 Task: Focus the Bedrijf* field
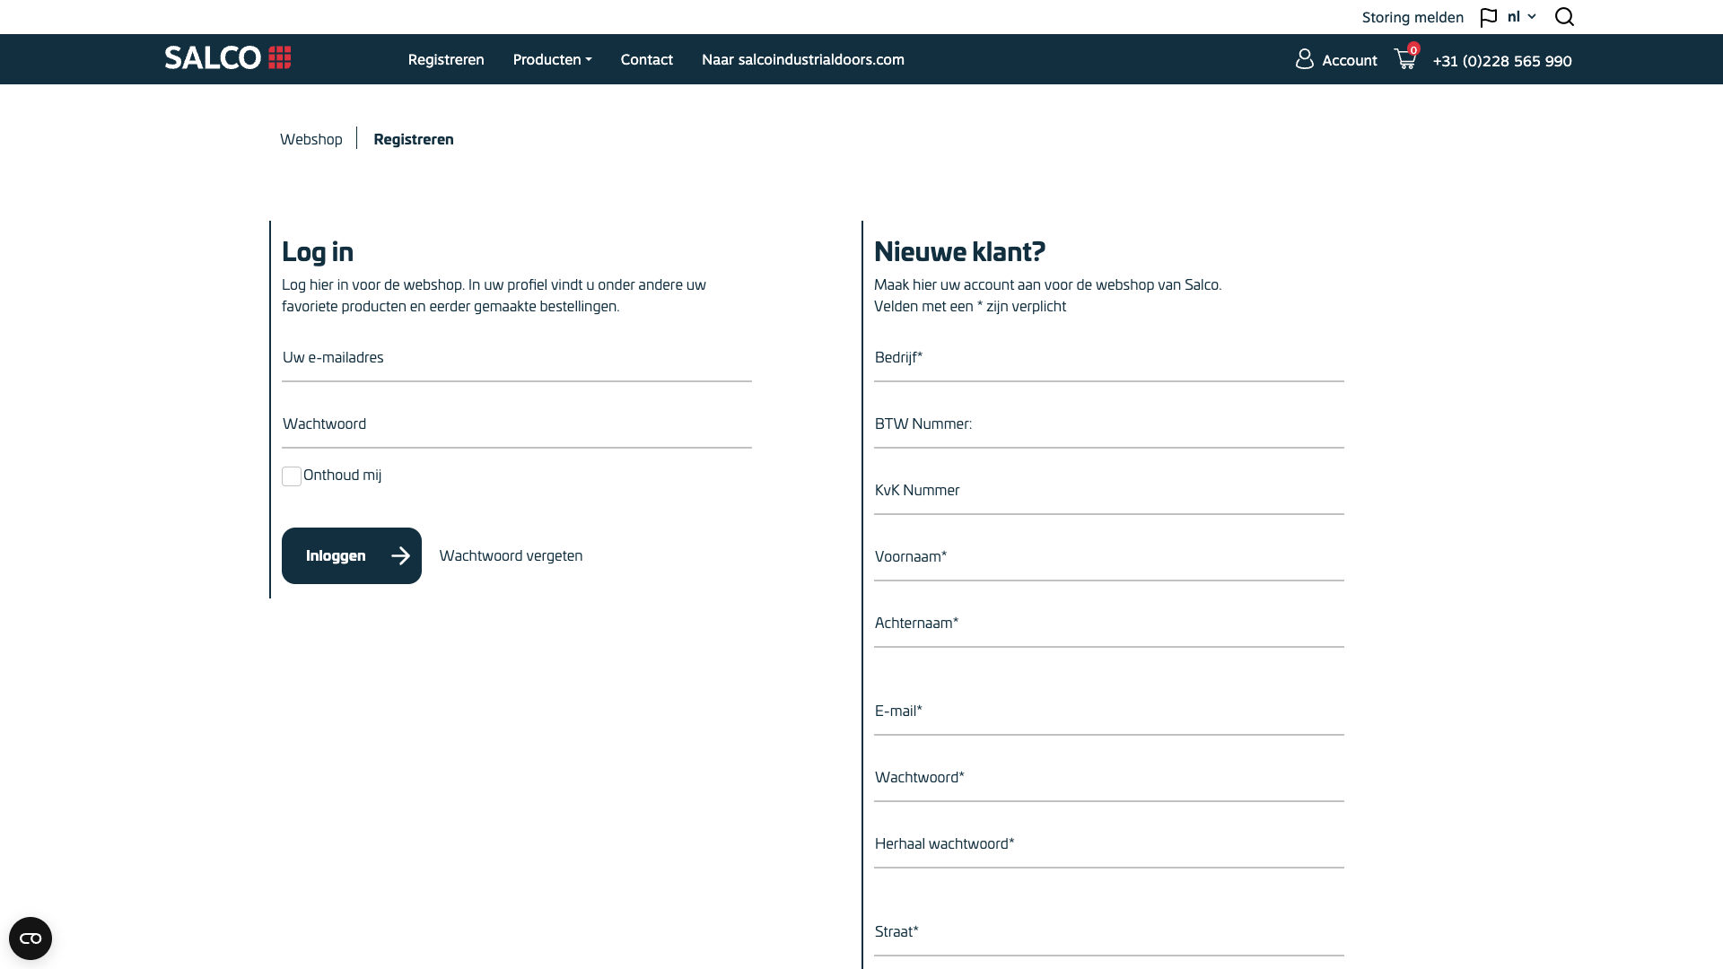tap(1109, 358)
